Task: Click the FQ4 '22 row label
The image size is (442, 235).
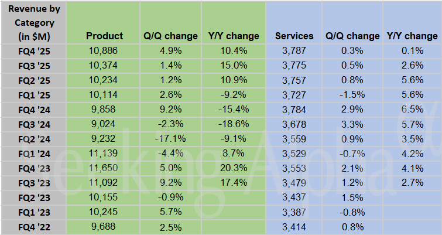Action: pyautogui.click(x=33, y=227)
